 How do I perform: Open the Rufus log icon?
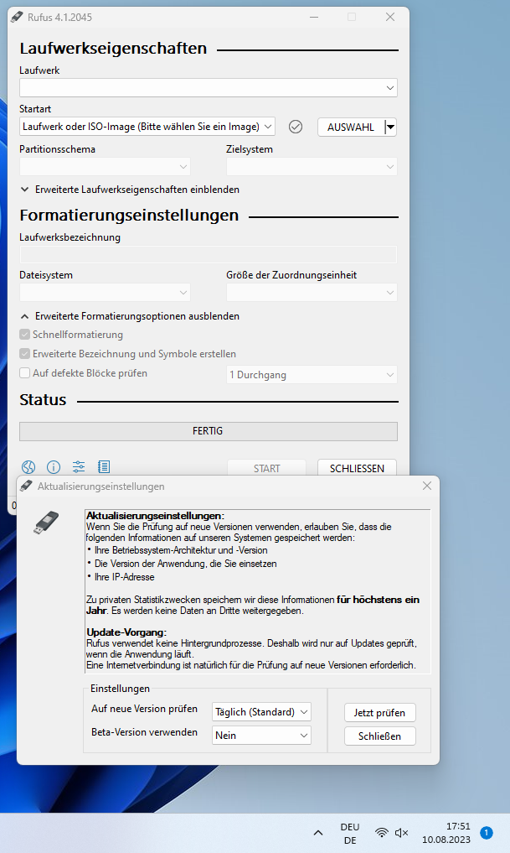[104, 466]
